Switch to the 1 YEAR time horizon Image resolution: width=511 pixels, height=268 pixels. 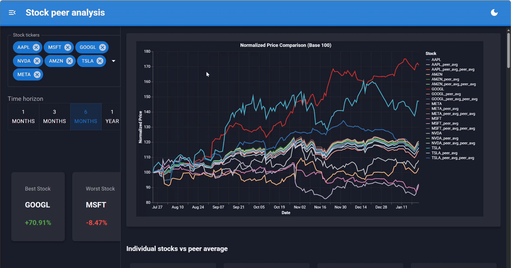pos(112,116)
